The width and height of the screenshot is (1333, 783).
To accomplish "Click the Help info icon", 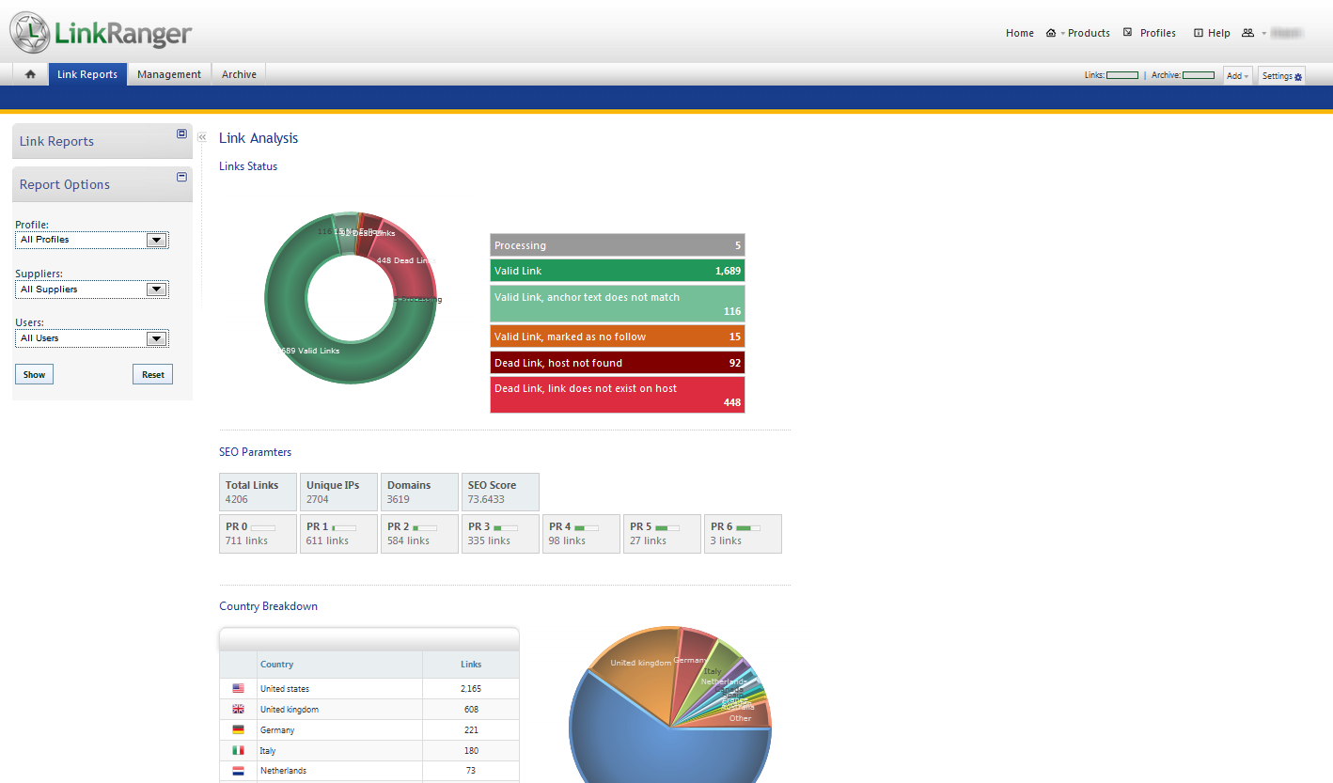I will tap(1199, 33).
